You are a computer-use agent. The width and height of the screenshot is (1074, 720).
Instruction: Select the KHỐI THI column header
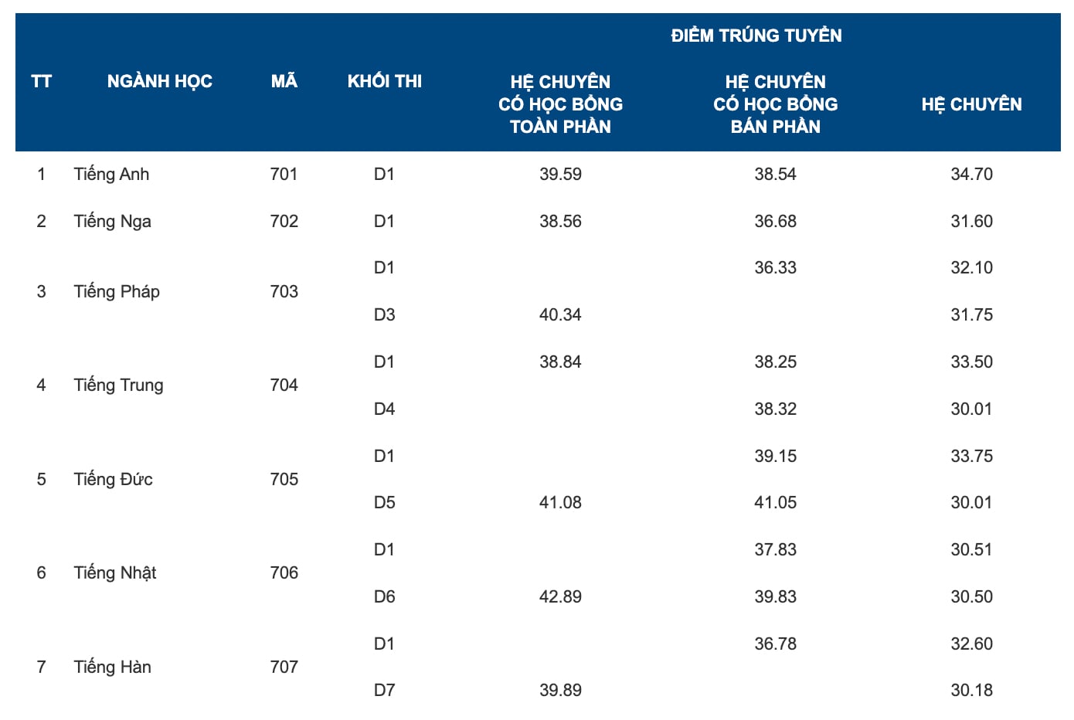click(x=385, y=81)
